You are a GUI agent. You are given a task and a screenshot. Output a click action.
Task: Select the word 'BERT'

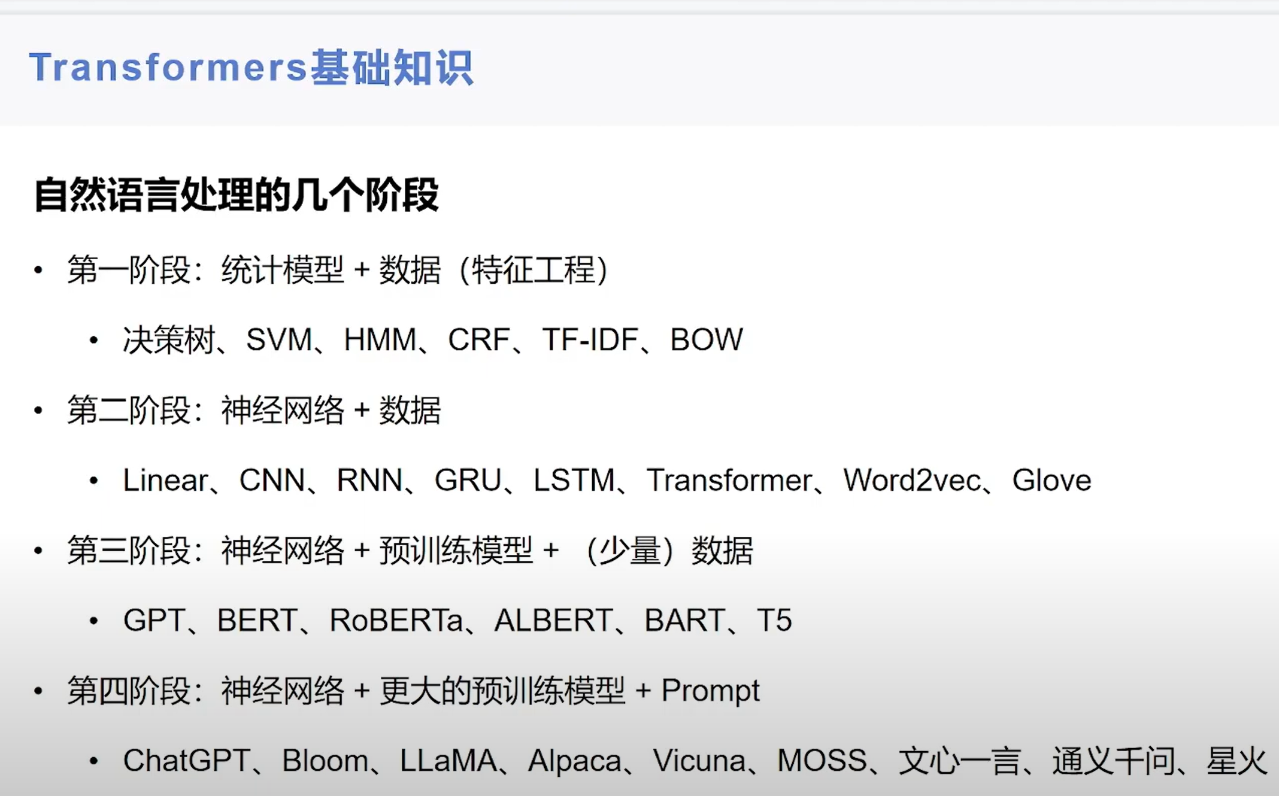tap(257, 620)
